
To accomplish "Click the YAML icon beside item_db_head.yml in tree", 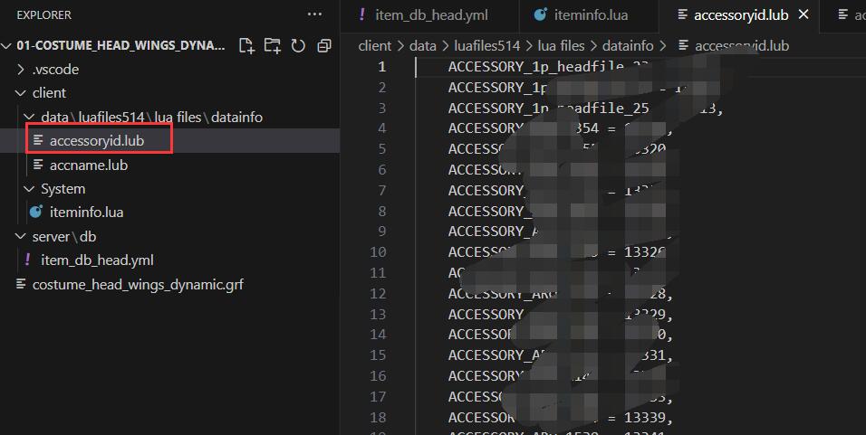I will (28, 260).
